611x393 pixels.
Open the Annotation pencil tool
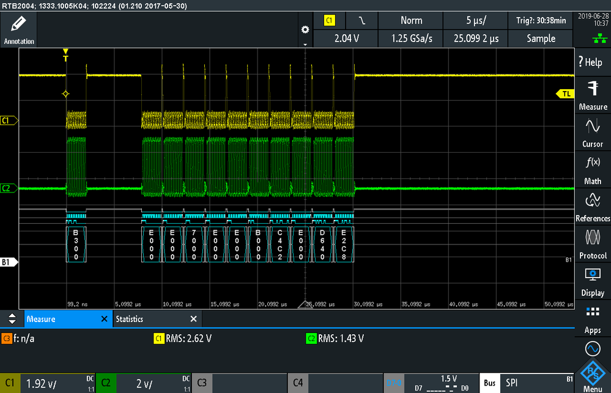tap(19, 29)
